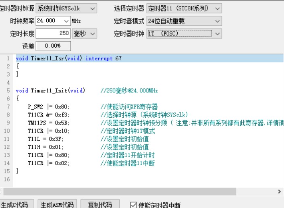The width and height of the screenshot is (284, 208).
Task: Click the 复制代码 button
Action: click(x=100, y=204)
